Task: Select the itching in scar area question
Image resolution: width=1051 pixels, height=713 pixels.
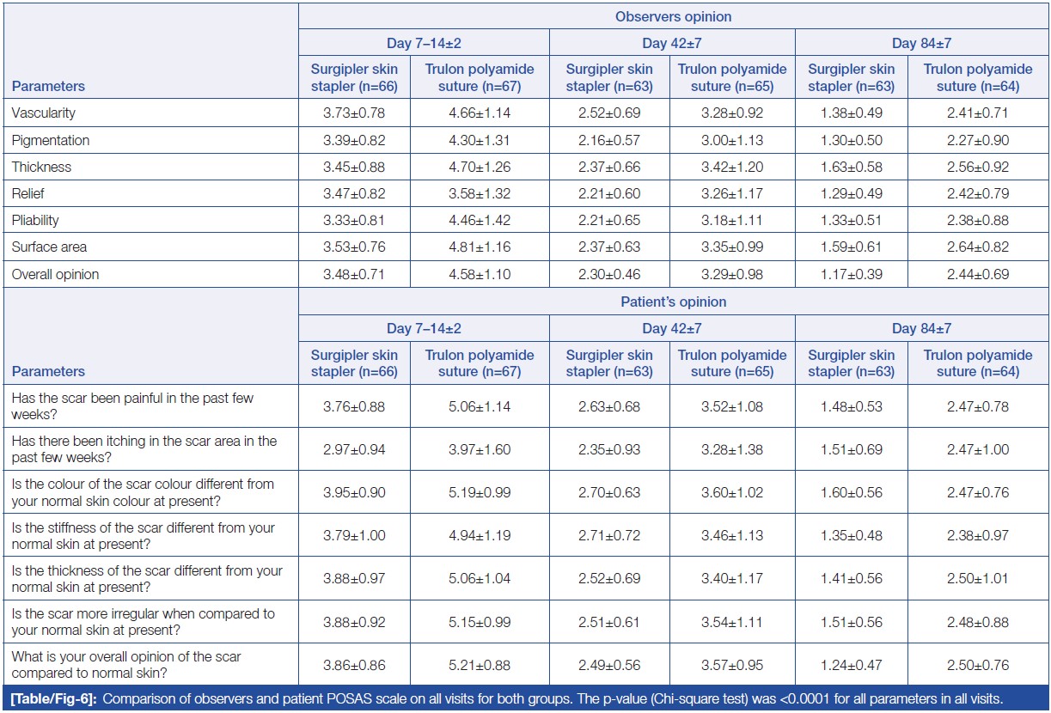Action: coord(144,449)
